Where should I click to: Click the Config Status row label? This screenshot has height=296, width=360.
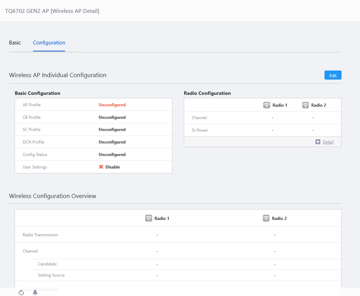[35, 155]
